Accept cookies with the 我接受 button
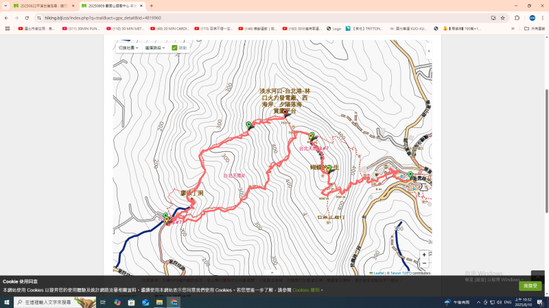The width and height of the screenshot is (549, 308). click(x=530, y=285)
